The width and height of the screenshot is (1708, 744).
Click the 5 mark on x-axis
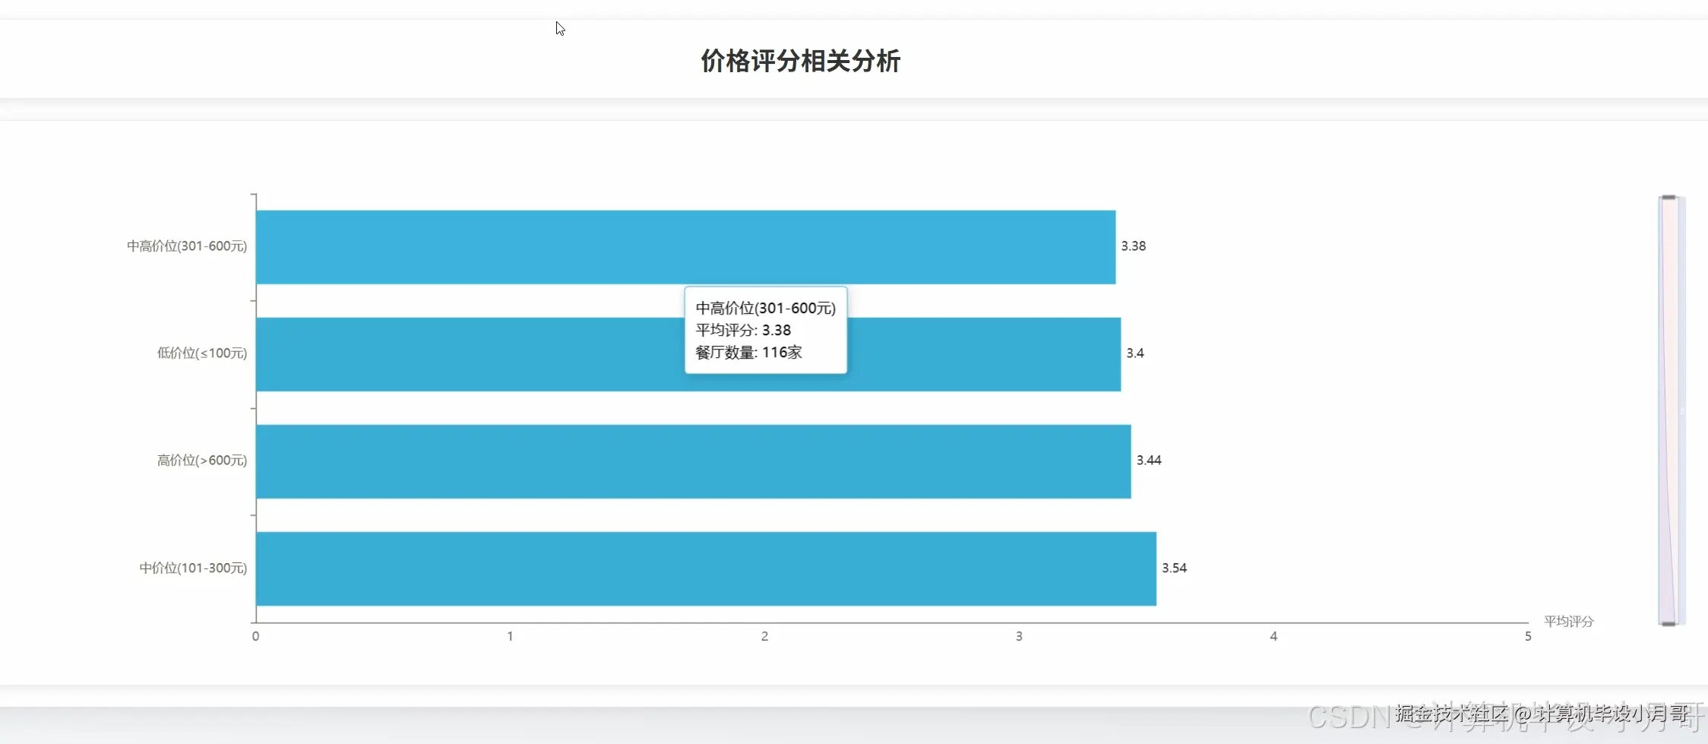click(x=1529, y=637)
